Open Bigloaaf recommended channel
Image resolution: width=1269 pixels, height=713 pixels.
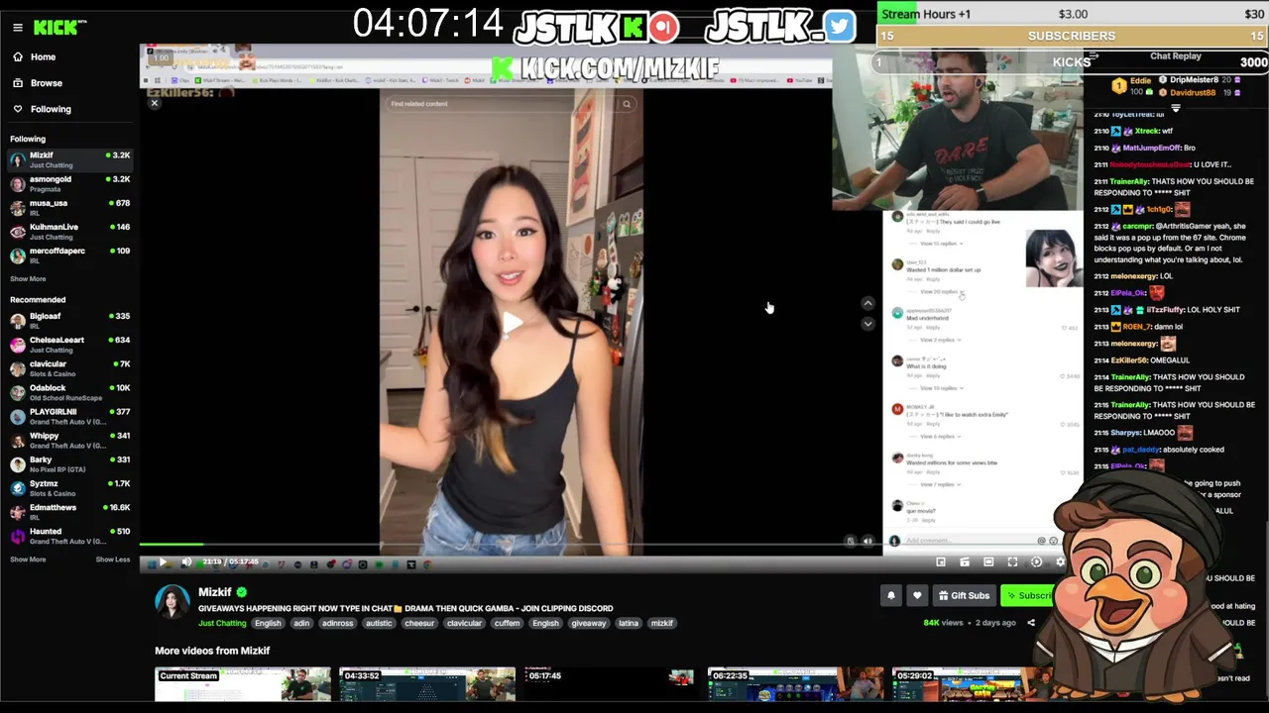point(69,320)
